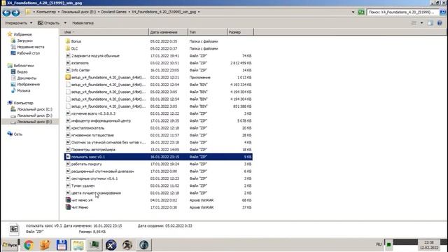The height and width of the screenshot is (252, 448).
Task: Open the Видео library
Action: [x=22, y=71]
